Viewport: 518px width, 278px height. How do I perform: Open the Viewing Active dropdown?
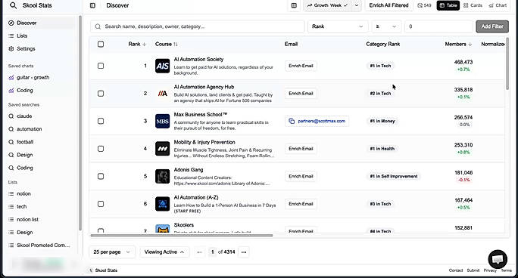(164, 252)
